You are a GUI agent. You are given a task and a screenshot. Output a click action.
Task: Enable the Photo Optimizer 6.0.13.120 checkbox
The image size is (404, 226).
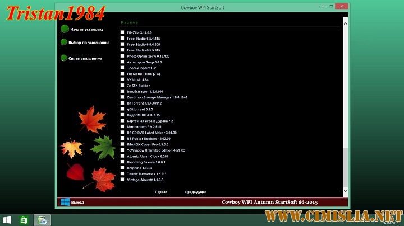pos(122,56)
